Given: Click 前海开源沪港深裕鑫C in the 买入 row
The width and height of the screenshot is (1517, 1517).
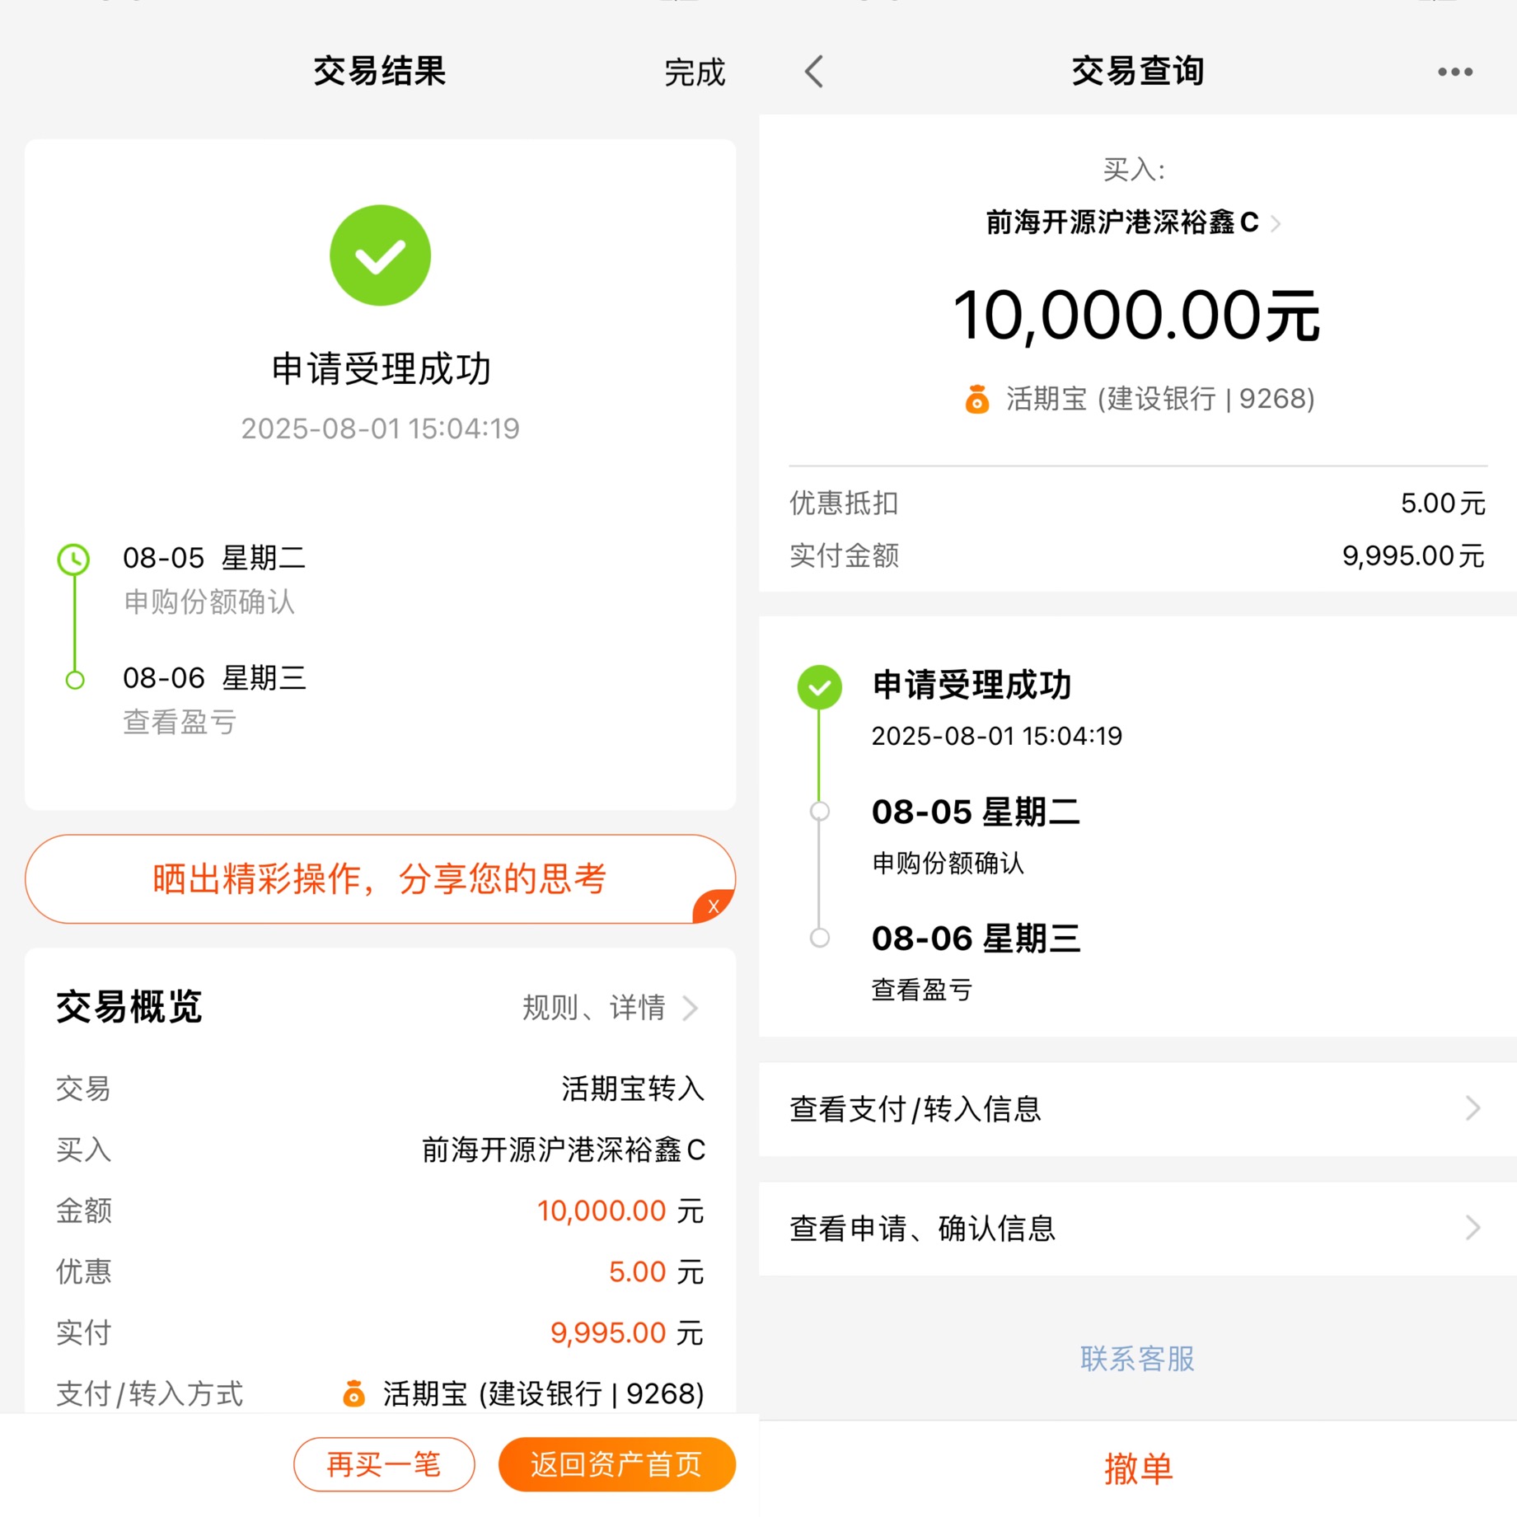Looking at the screenshot, I should pos(564,1149).
